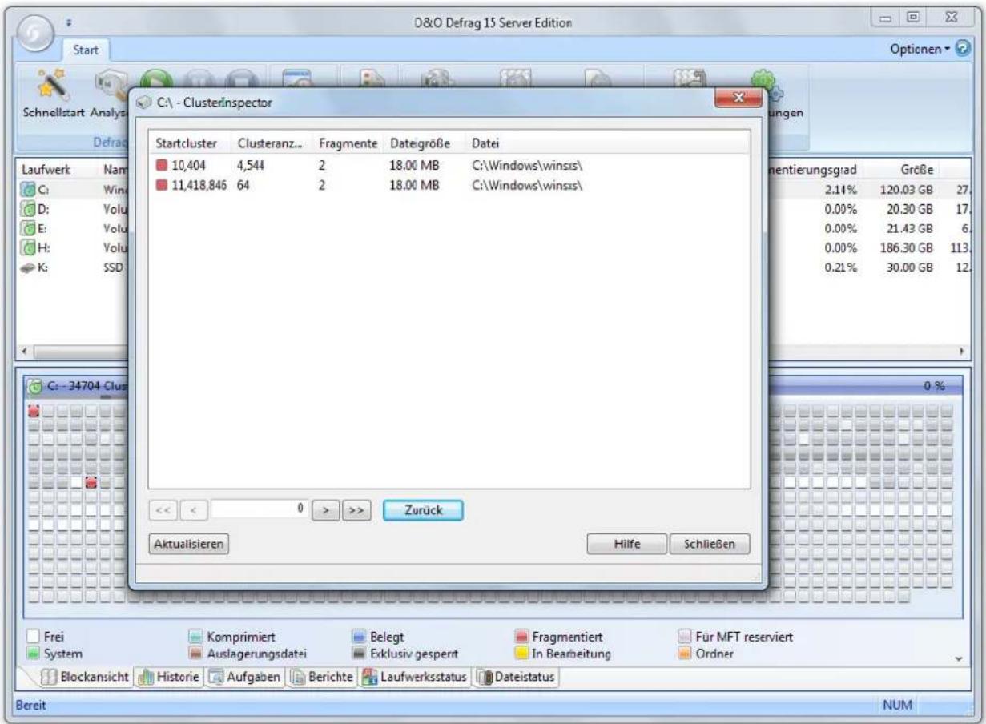Sort by the Dateigröße column header

coord(425,143)
